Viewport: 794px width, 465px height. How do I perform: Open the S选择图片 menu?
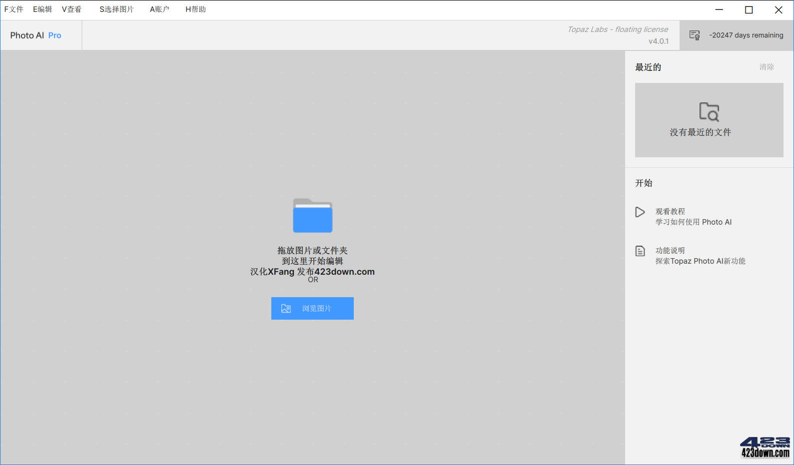[x=116, y=9]
